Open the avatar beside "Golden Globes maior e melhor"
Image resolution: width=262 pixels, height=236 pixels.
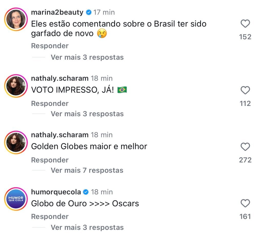(x=16, y=142)
